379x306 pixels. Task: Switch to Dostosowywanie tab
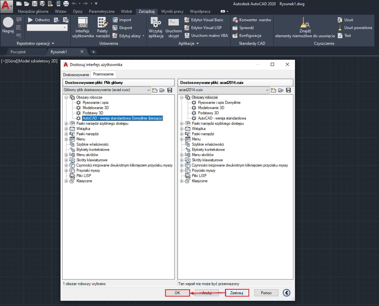coord(76,74)
